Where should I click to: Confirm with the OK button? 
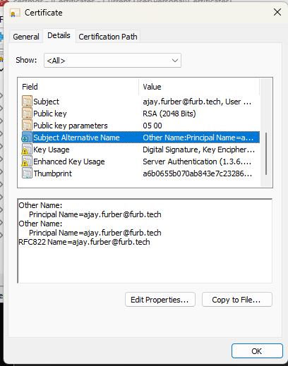pyautogui.click(x=257, y=351)
